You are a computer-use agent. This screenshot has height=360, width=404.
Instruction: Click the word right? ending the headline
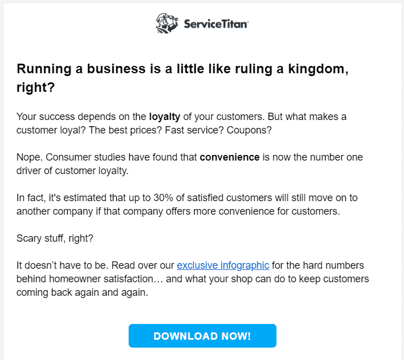click(x=36, y=87)
